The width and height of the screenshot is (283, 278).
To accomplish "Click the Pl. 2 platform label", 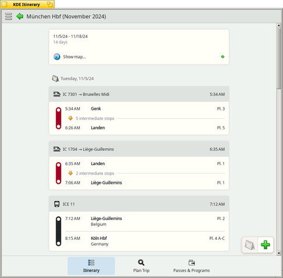I will coord(221,218).
